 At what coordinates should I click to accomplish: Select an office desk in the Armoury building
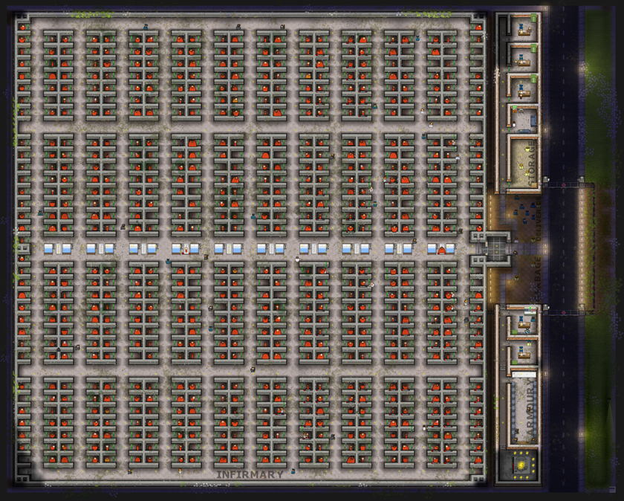[524, 326]
